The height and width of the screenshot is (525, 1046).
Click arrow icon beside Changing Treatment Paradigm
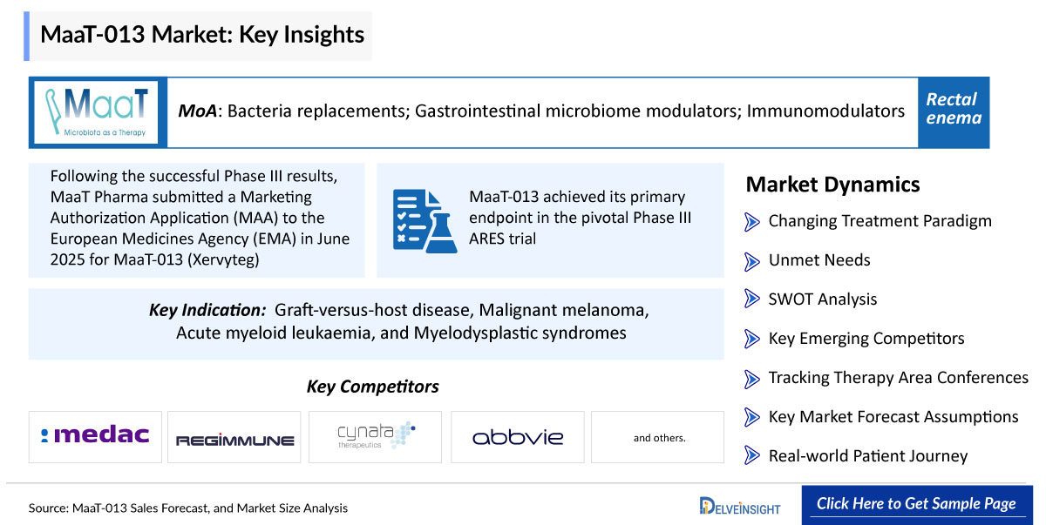[752, 221]
